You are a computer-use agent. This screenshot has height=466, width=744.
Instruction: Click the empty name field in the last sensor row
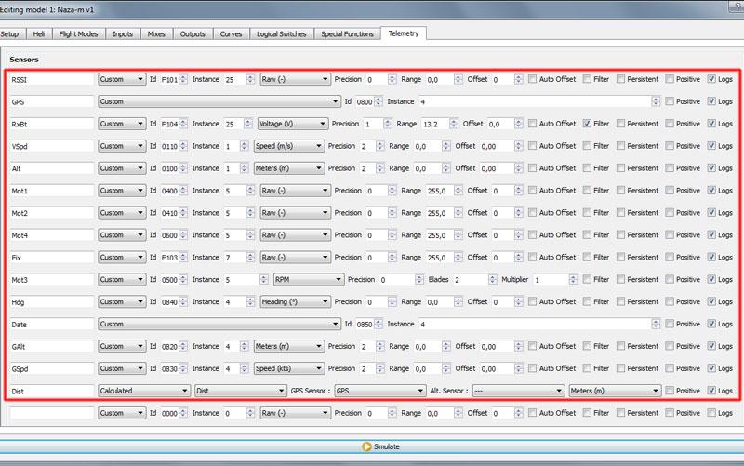[51, 413]
